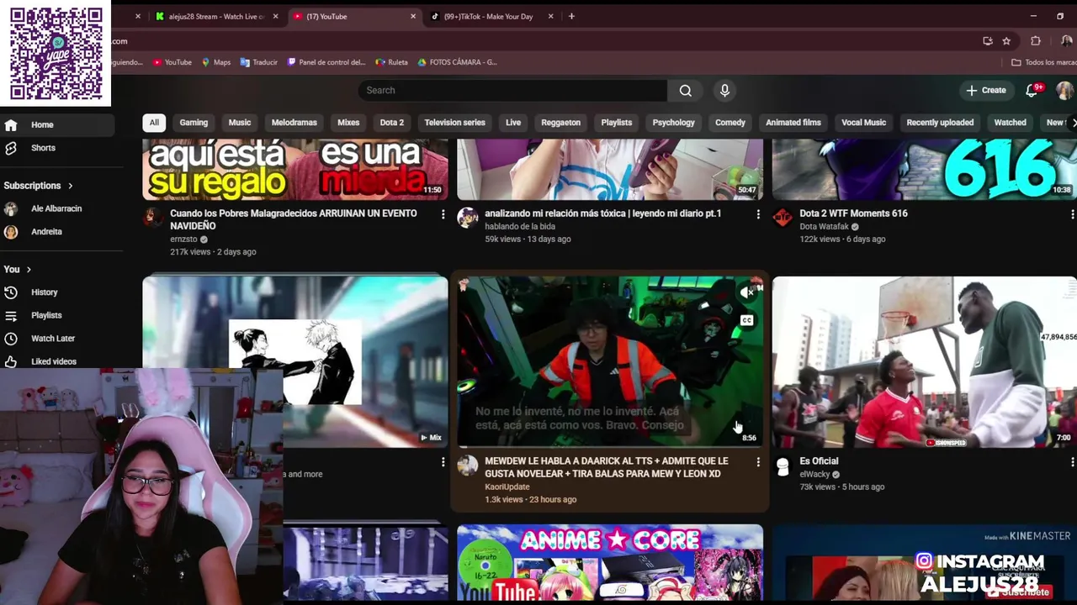
Task: Filter by the Gaming chip
Action: [x=194, y=123]
